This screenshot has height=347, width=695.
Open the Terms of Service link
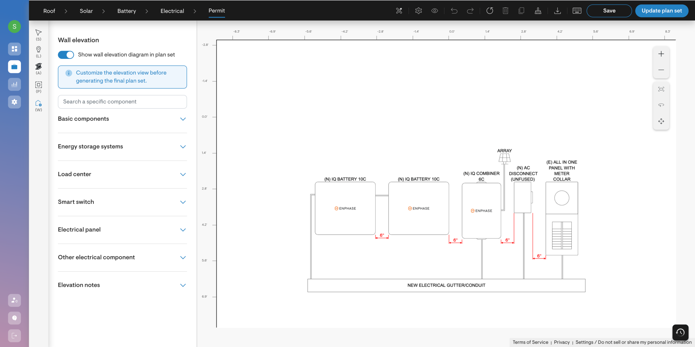(x=530, y=342)
